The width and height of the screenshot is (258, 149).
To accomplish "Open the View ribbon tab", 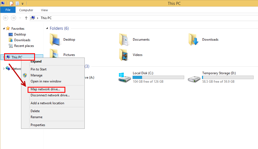I will pyautogui.click(x=44, y=10).
